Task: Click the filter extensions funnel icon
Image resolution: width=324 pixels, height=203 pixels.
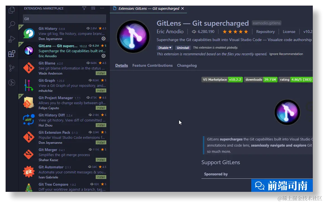Action: pyautogui.click(x=84, y=8)
